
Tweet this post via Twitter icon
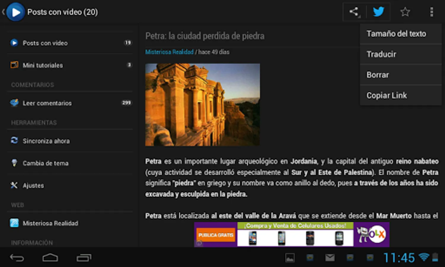point(378,12)
